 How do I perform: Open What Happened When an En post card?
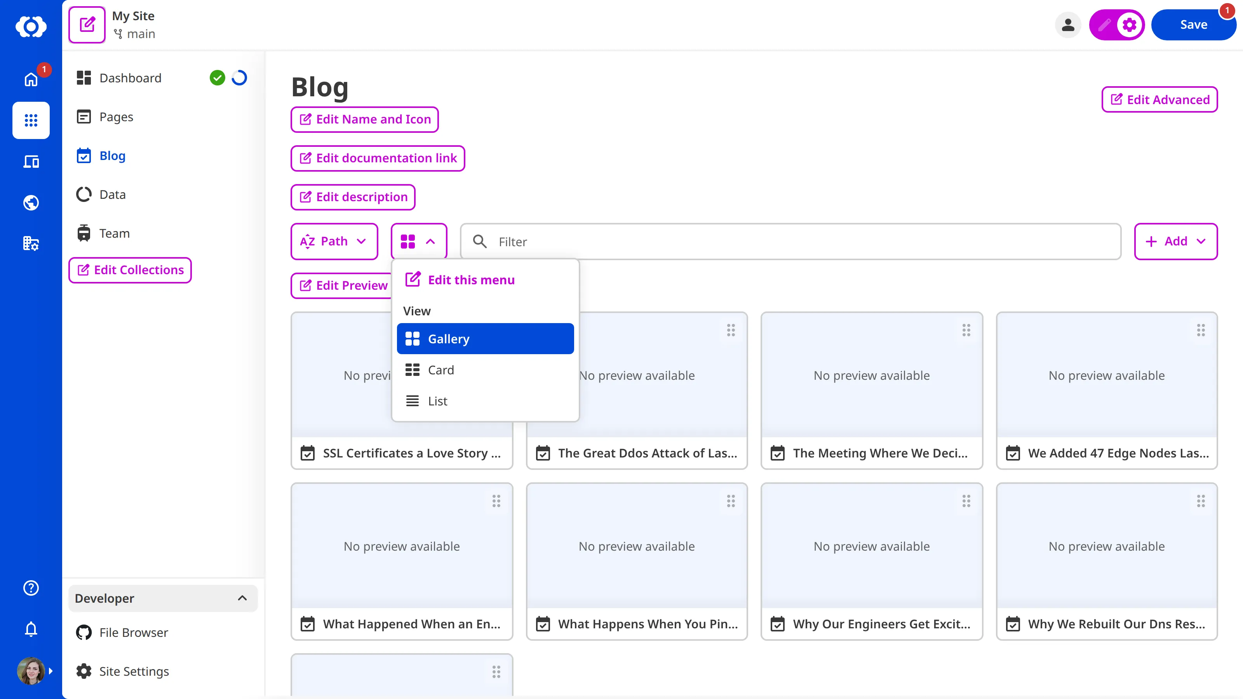point(402,562)
